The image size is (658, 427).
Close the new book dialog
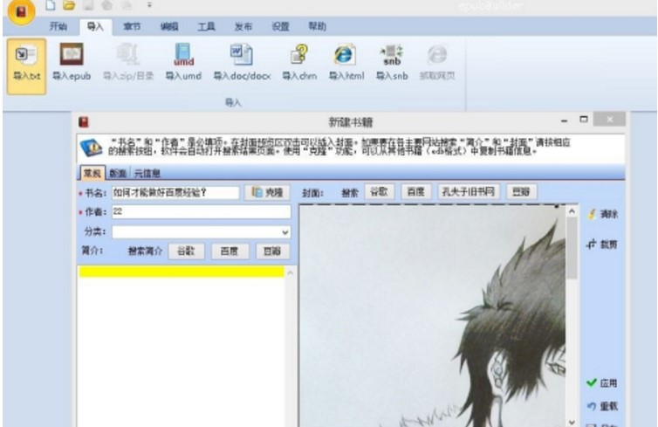(610, 120)
